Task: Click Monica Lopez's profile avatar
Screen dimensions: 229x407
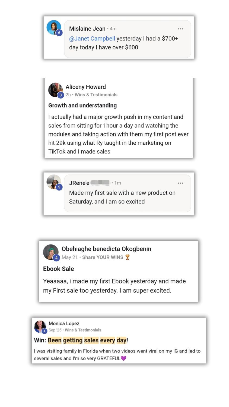Action: 40,326
